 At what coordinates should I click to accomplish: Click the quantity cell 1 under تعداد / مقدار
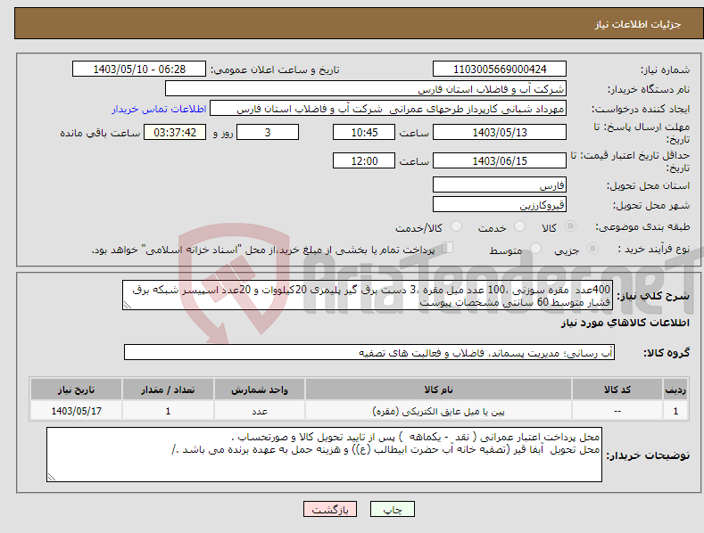pyautogui.click(x=168, y=411)
